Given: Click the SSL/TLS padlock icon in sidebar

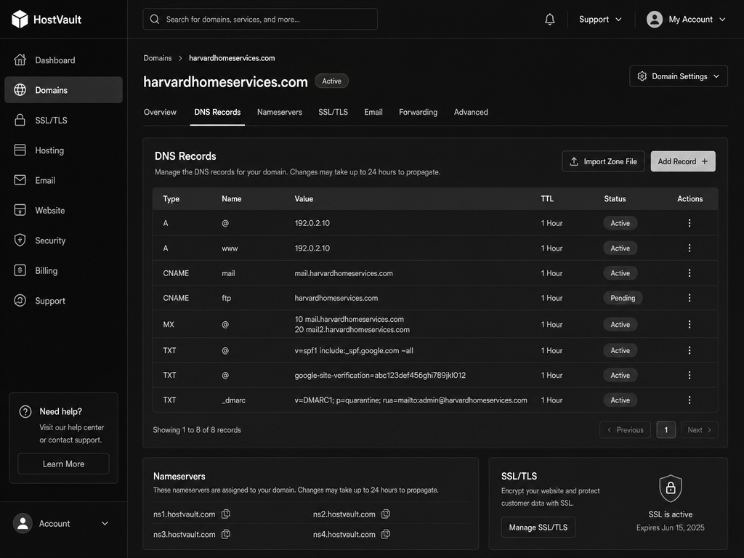Looking at the screenshot, I should [20, 120].
